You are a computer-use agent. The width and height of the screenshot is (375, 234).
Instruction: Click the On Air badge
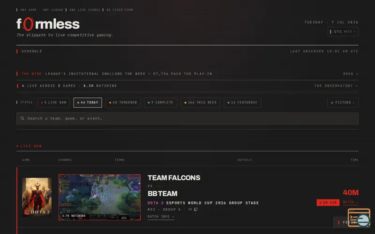click(x=328, y=203)
